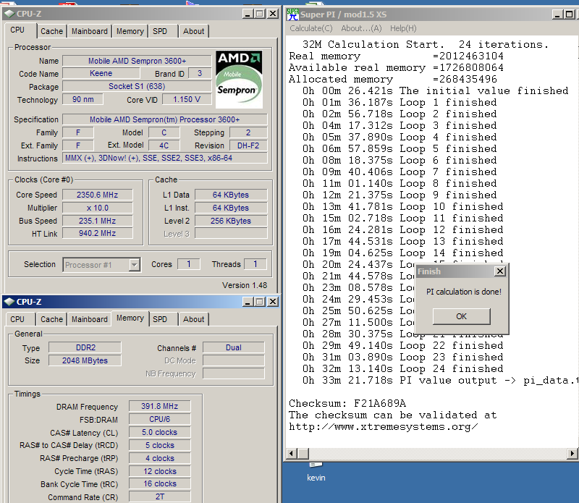This screenshot has width=579, height=503.
Task: Click the memory Size value 2048 MBytes
Action: click(x=85, y=360)
